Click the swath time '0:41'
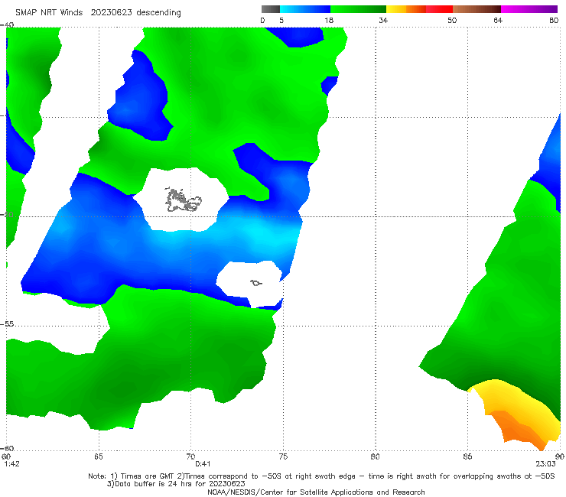 click(x=203, y=464)
